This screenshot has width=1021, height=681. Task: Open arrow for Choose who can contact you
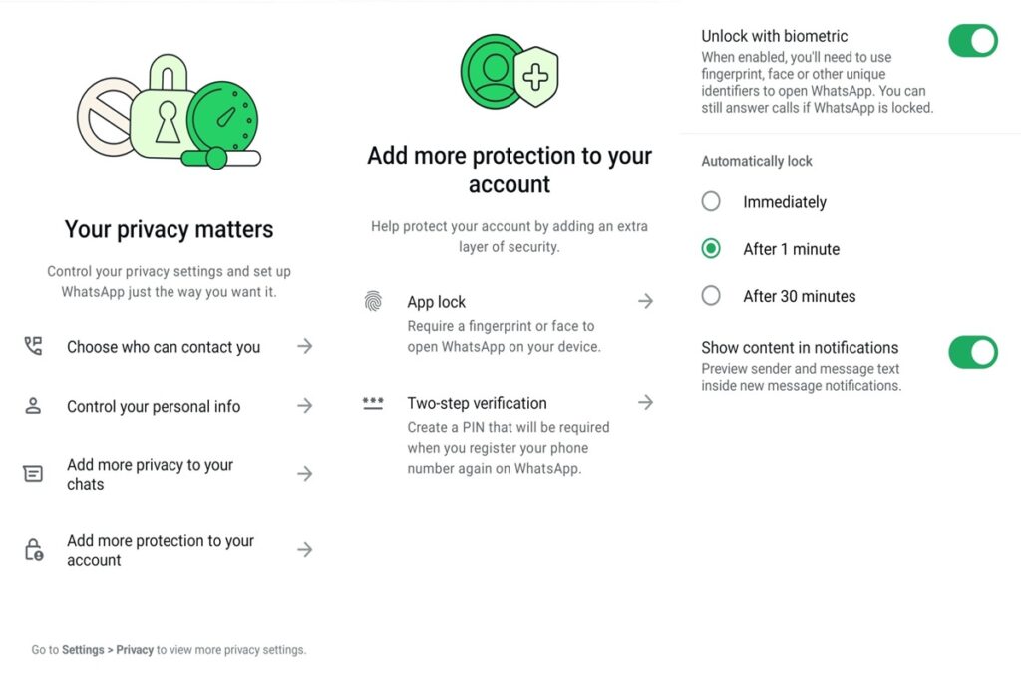(x=305, y=346)
